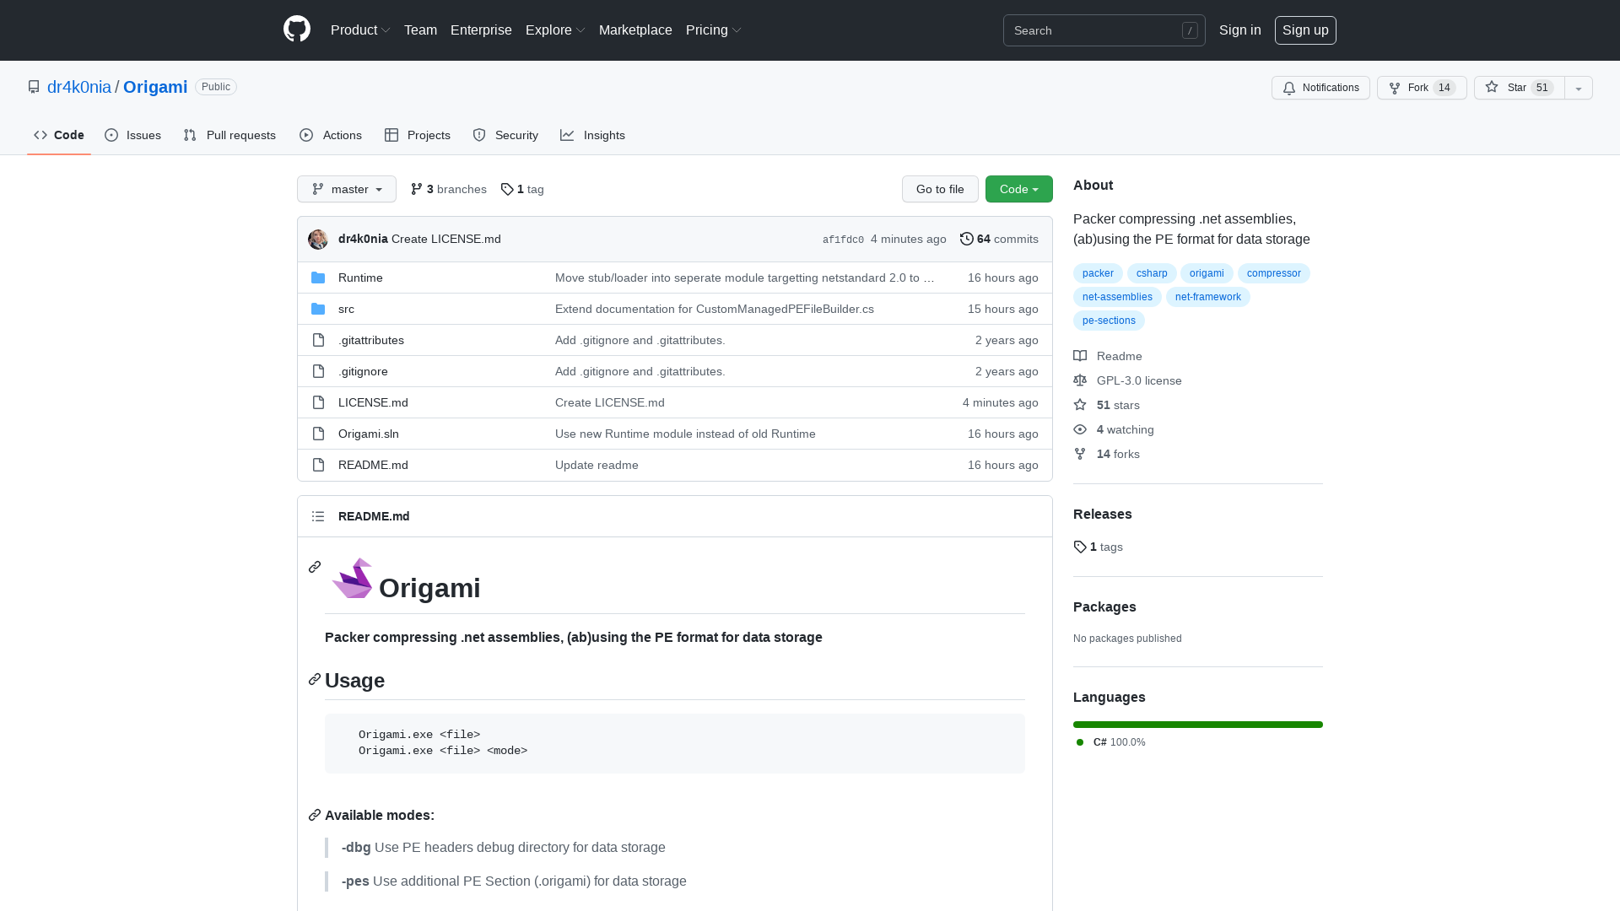This screenshot has height=911, width=1620.
Task: Click the eye icon beside 4 watching
Action: pyautogui.click(x=1080, y=429)
